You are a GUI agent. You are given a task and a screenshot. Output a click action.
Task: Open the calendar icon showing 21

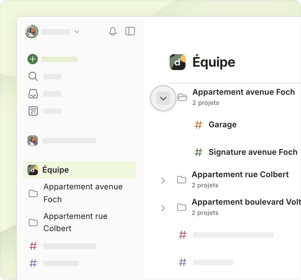pyautogui.click(x=33, y=111)
